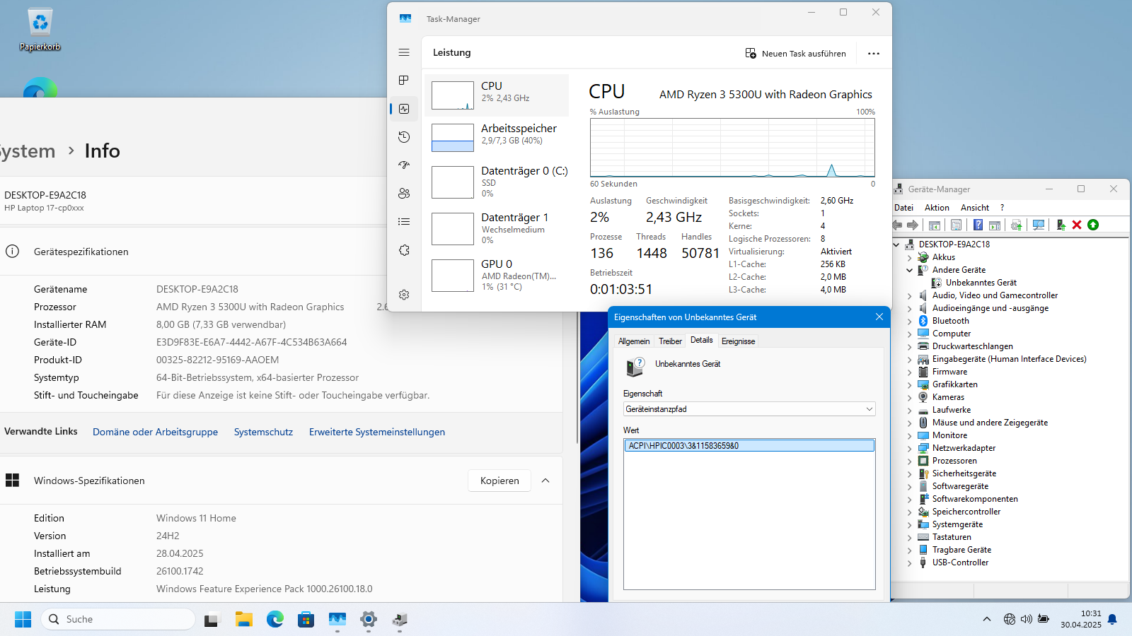The height and width of the screenshot is (636, 1132).
Task: Open Erweiterte Systemeinstellungen link
Action: point(377,432)
